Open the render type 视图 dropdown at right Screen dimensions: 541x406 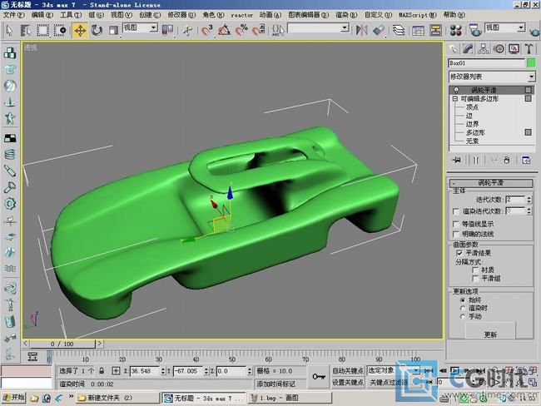tap(505, 27)
